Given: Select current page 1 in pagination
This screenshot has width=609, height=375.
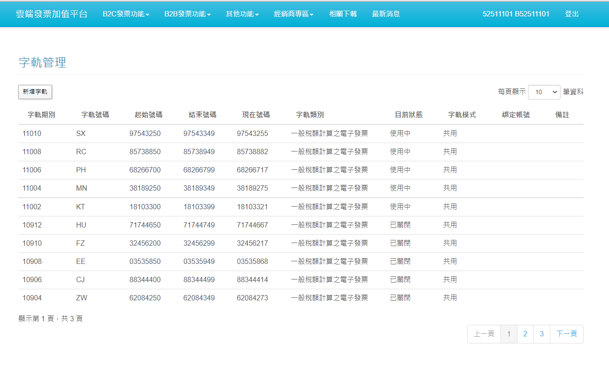Looking at the screenshot, I should pyautogui.click(x=509, y=334).
